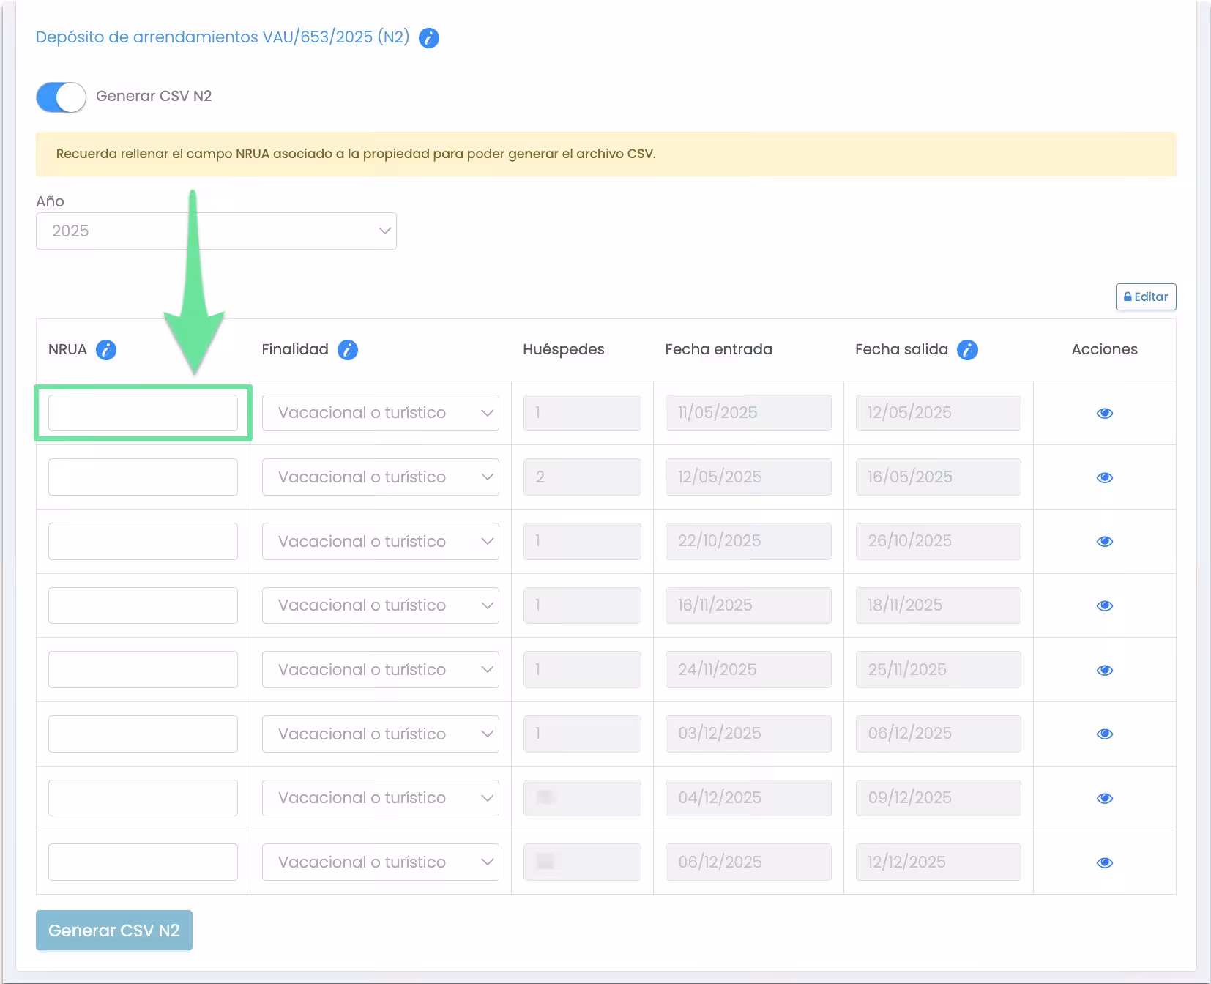Open details of 24/11/2025 booking row
The width and height of the screenshot is (1211, 984).
tap(1104, 670)
